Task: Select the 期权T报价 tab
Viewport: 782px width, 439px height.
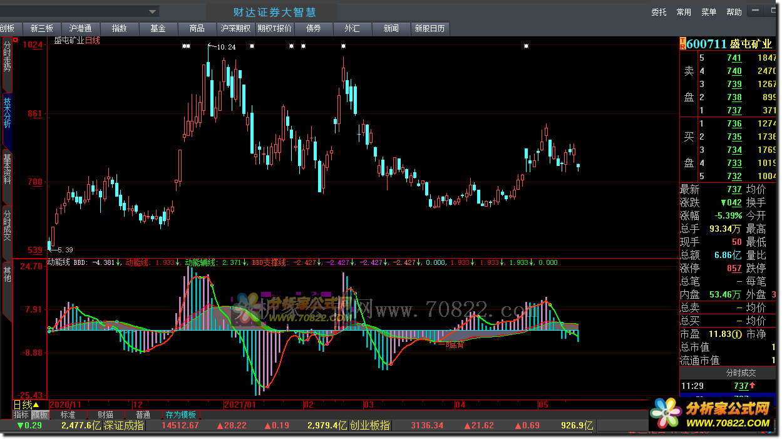Action: tap(275, 28)
